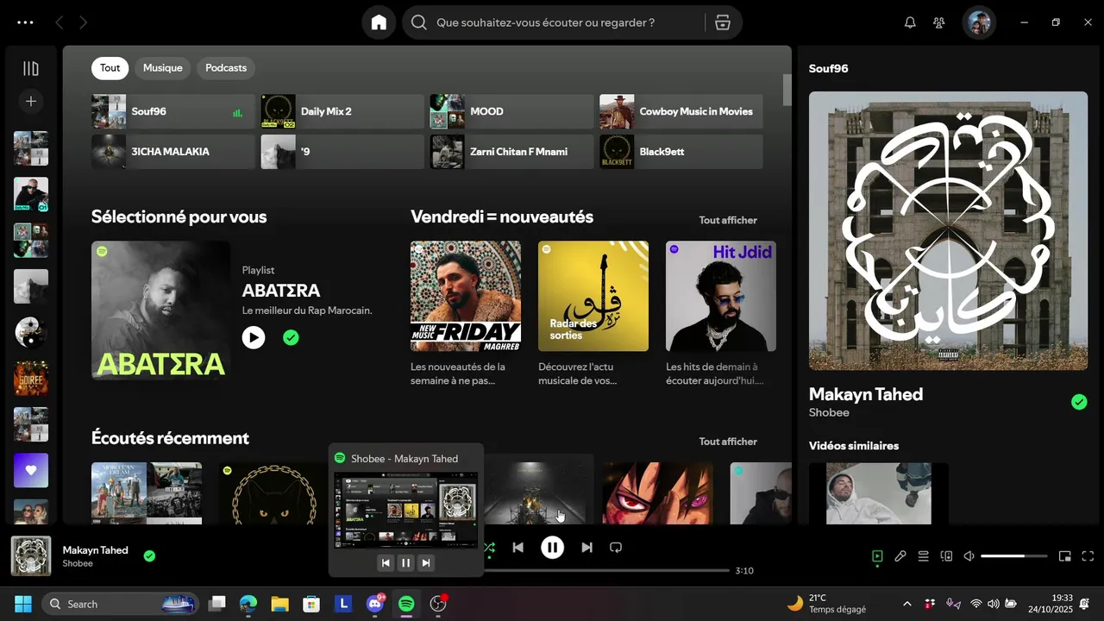1104x621 pixels.
Task: Click the song progress bar
Action: 607,570
